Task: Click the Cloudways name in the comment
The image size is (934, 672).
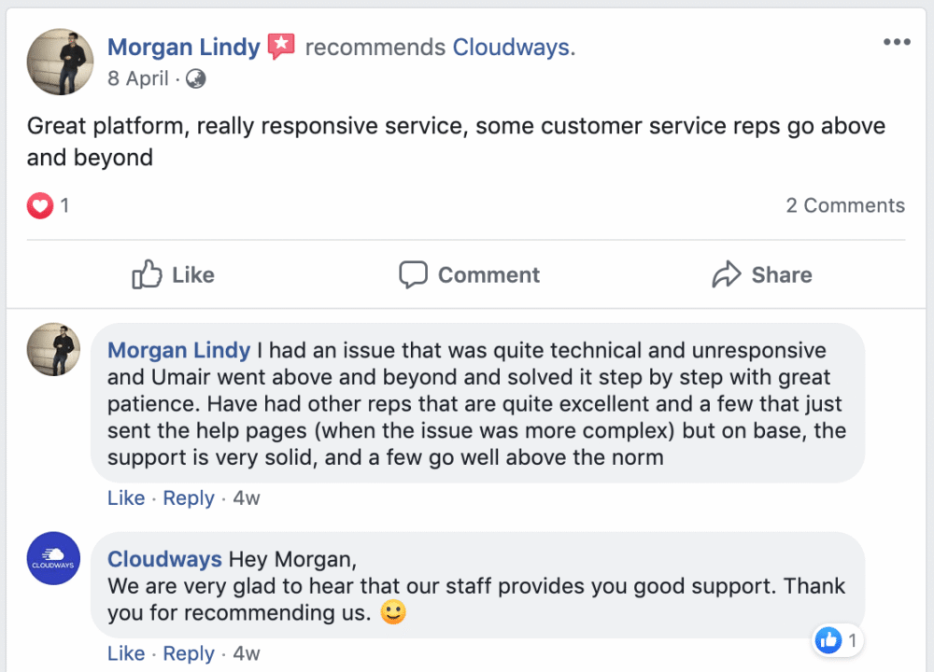Action: click(164, 559)
